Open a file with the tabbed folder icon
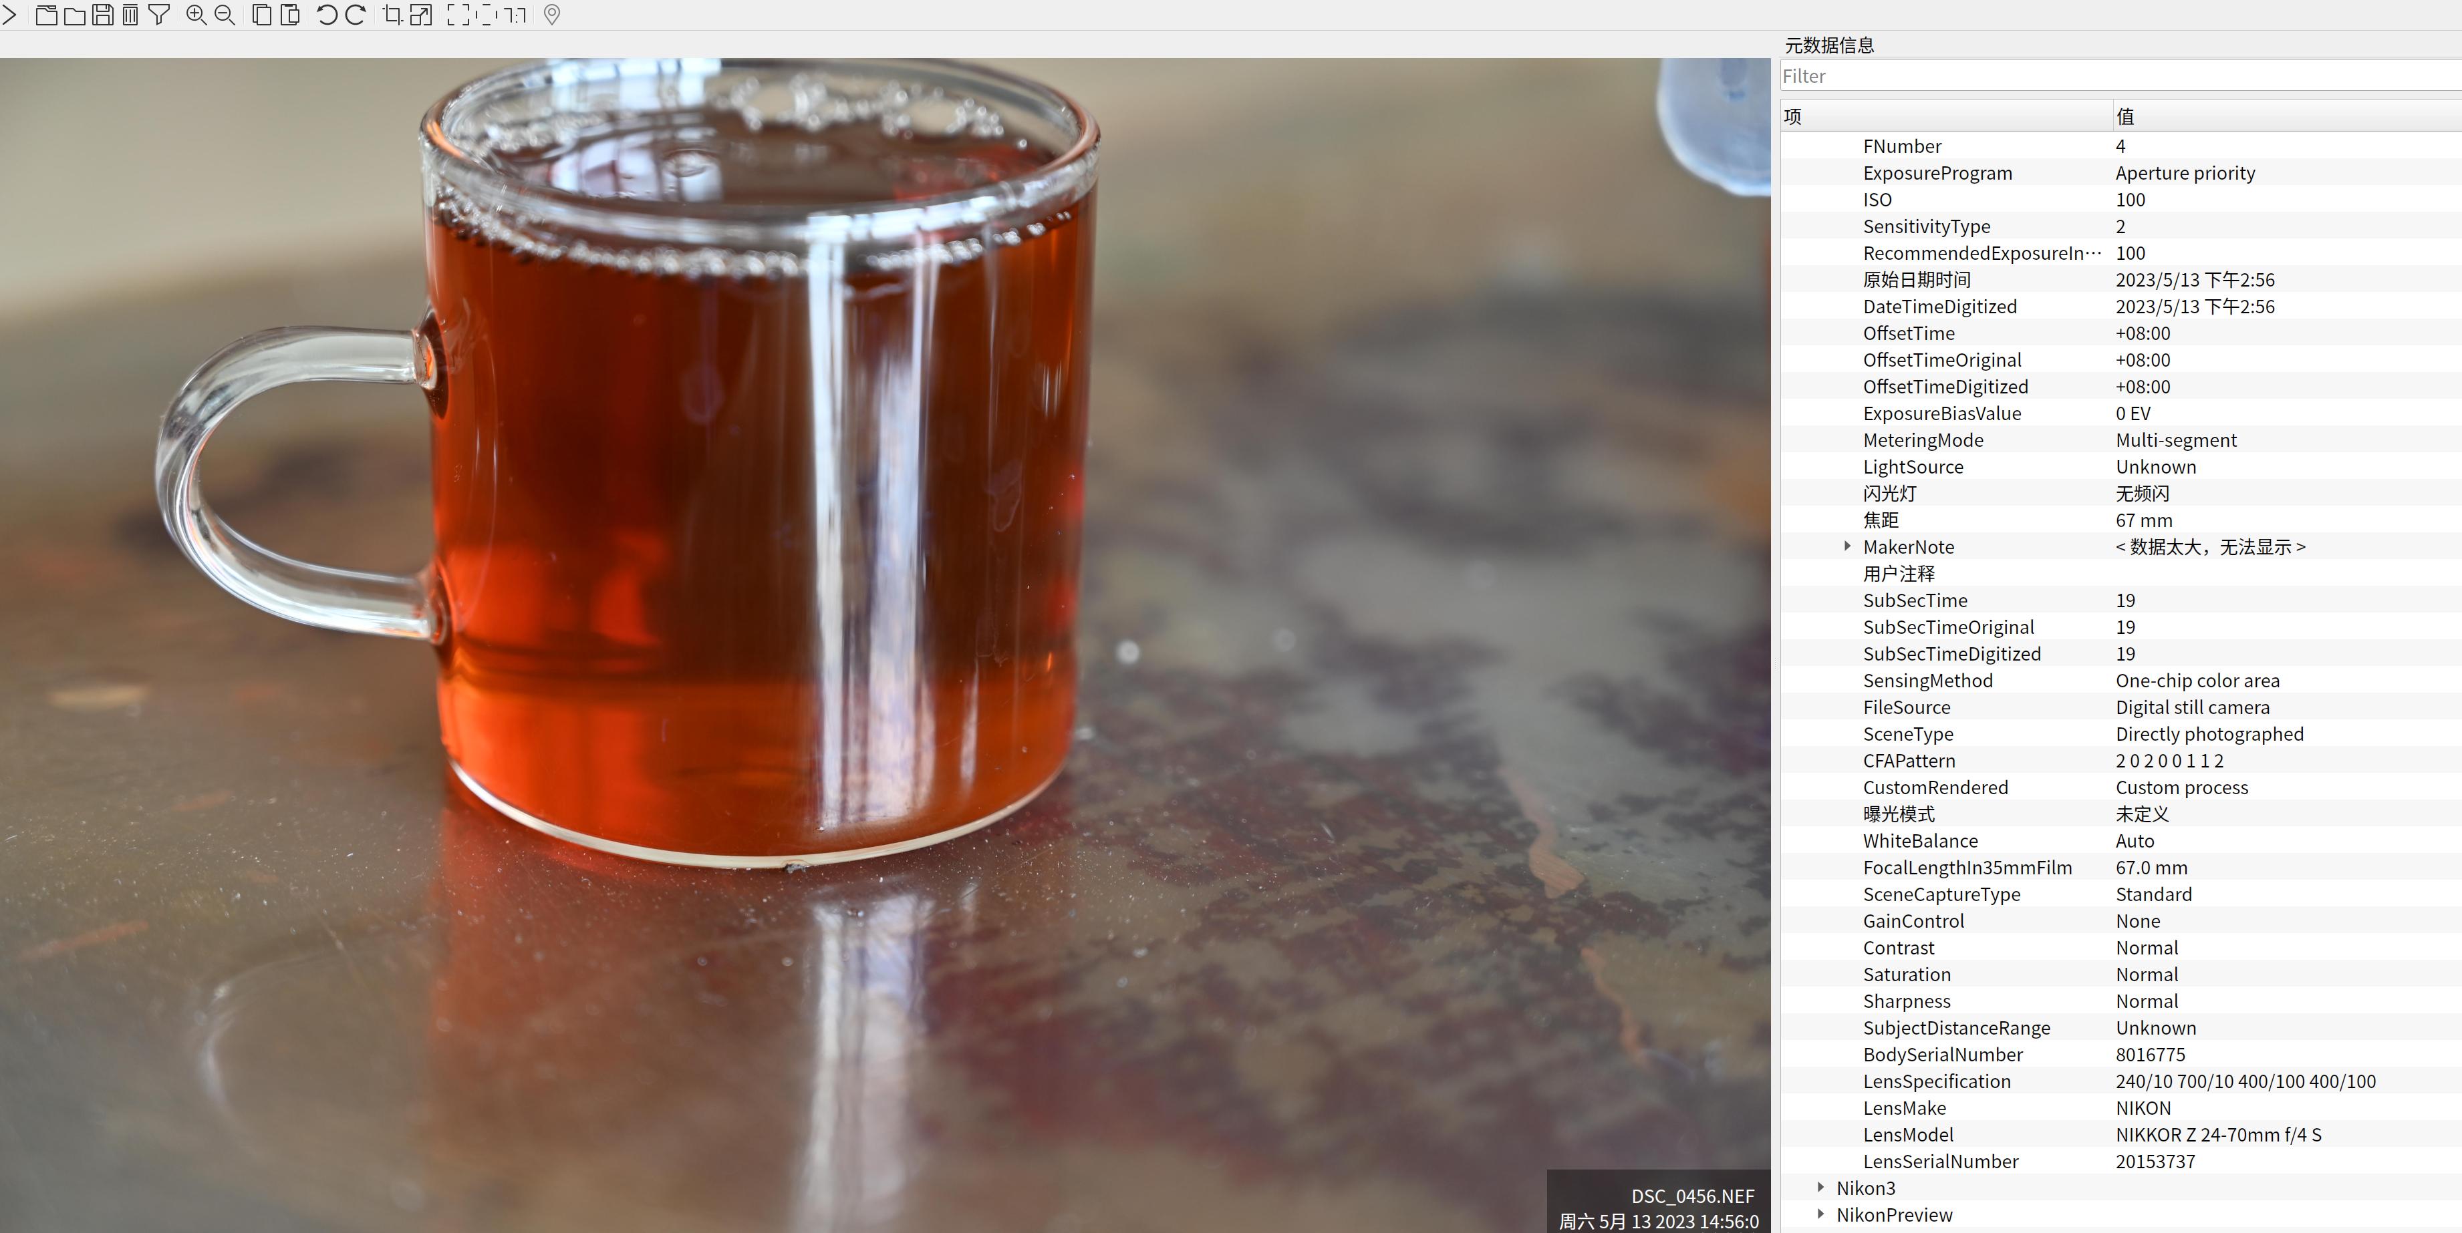 [46, 14]
